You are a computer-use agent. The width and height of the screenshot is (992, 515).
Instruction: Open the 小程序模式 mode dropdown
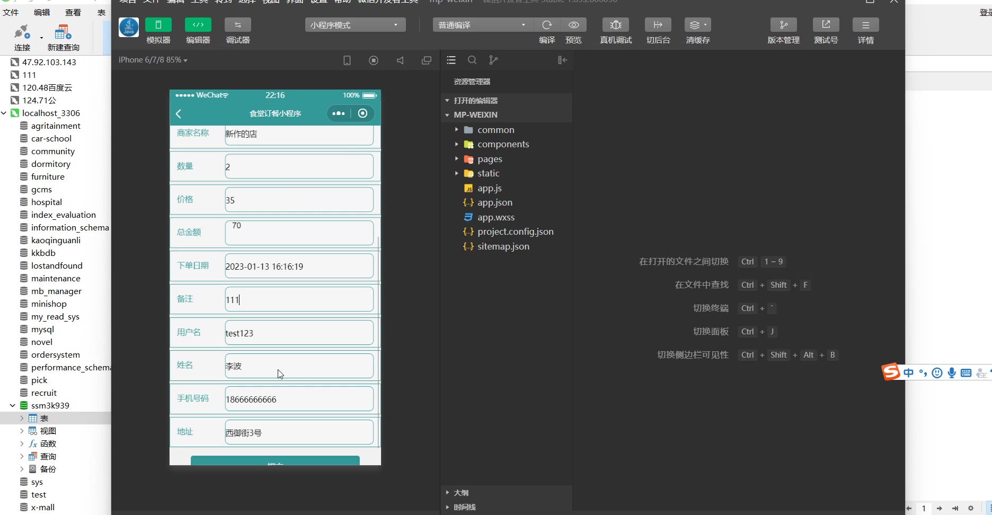click(355, 25)
